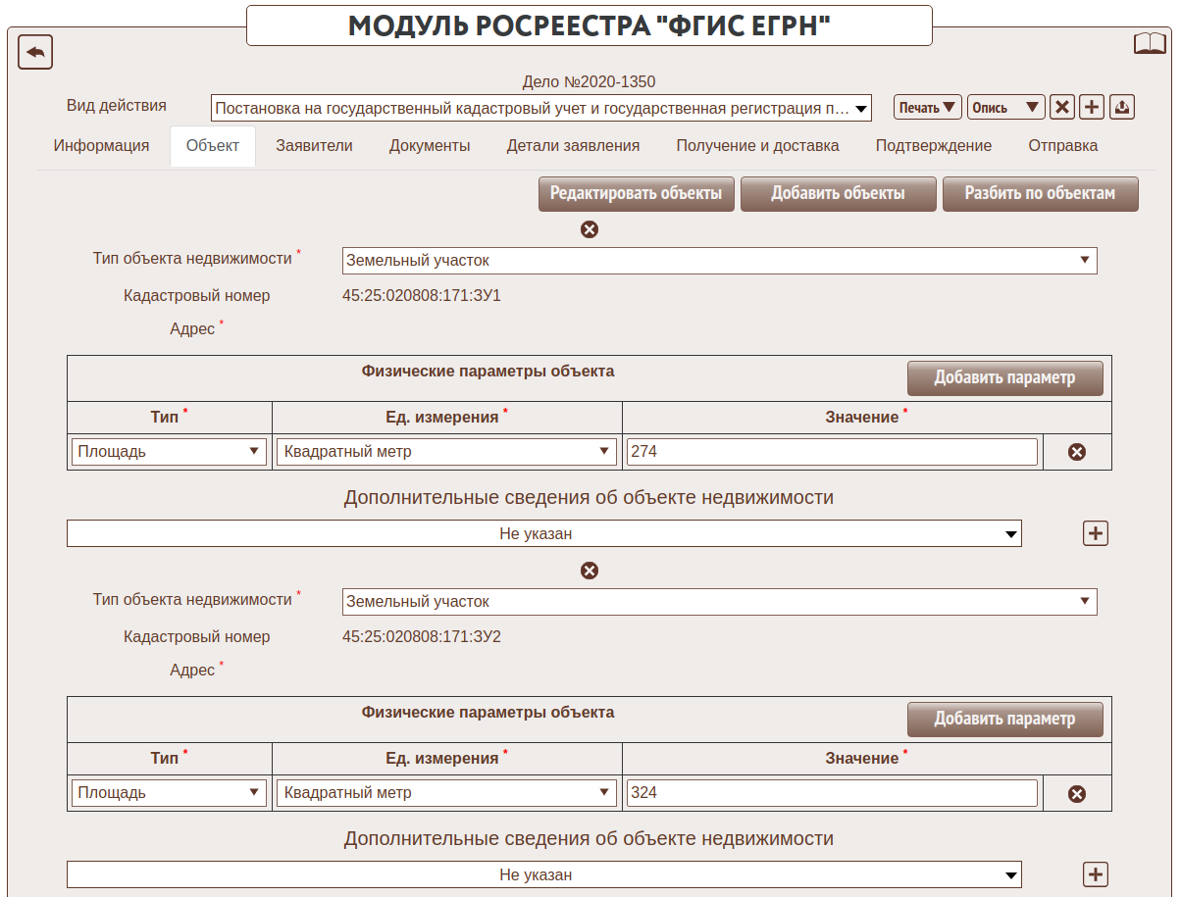Expand first Тип объекта недвижимости dropdown
This screenshot has height=897, width=1181.
(x=719, y=261)
